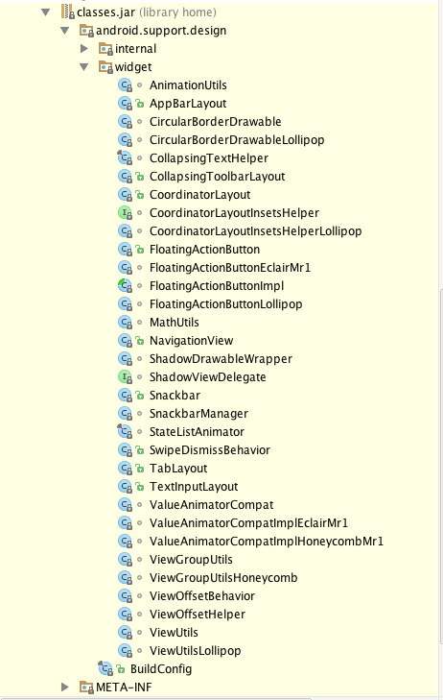Screen dimensions: 443x700
Task: Select CoordinatorLayoutInsetsHelperLollipop in the tree
Action: [255, 231]
